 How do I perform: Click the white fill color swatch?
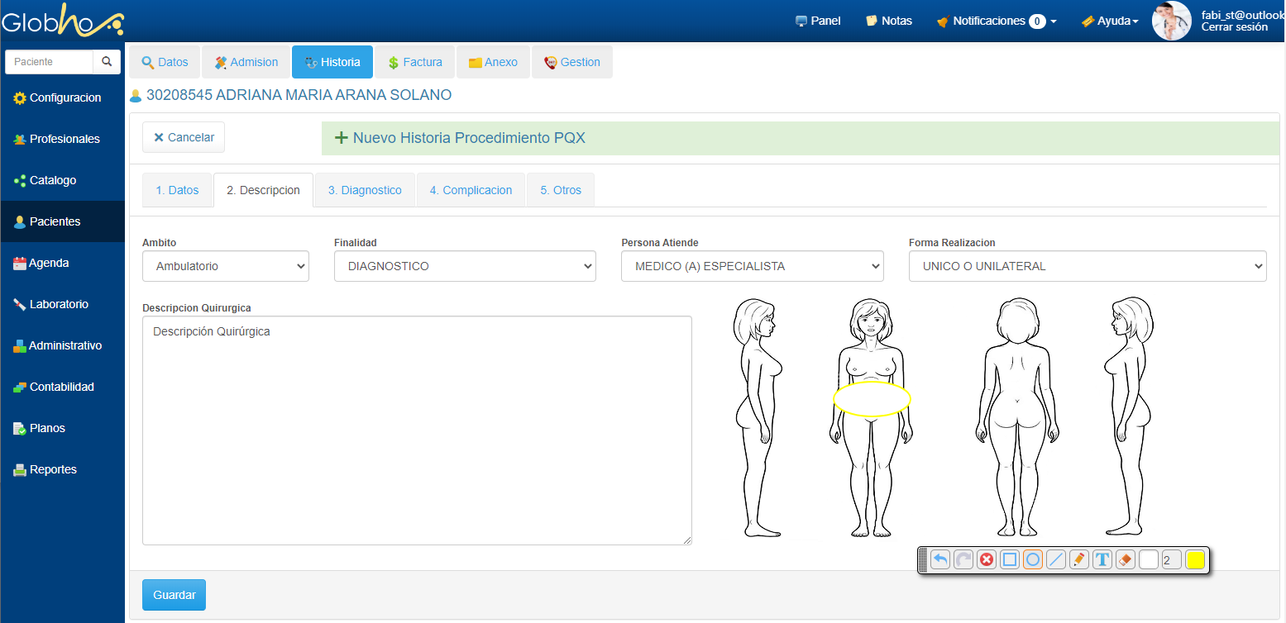tap(1149, 560)
